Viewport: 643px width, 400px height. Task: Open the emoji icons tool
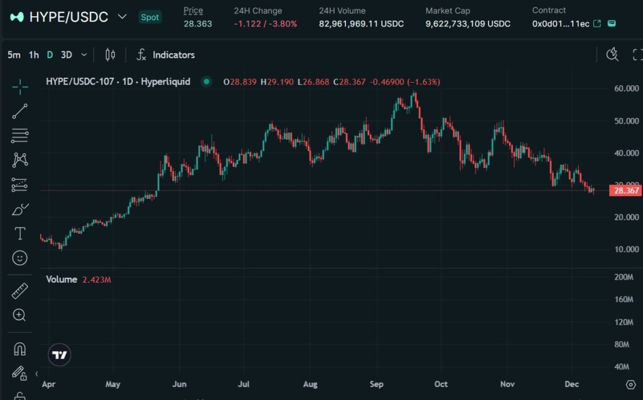click(x=20, y=258)
